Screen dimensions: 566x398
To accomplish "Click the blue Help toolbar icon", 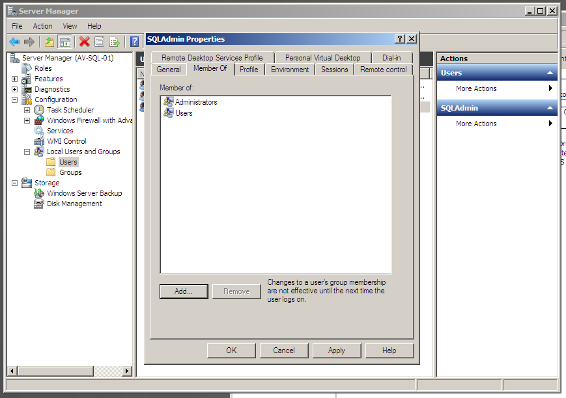I will coord(134,42).
